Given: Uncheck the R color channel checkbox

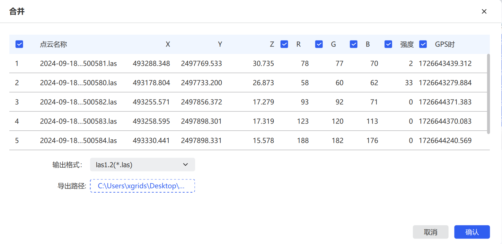Looking at the screenshot, I should [284, 44].
